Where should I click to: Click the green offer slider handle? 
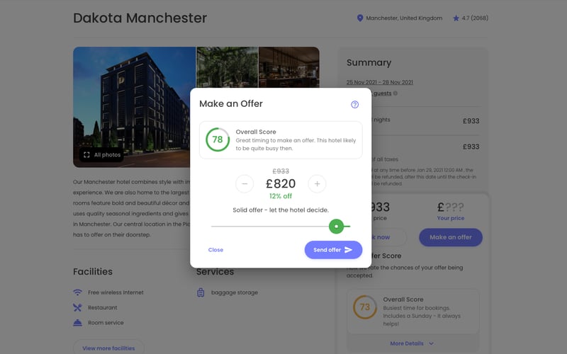click(x=336, y=227)
